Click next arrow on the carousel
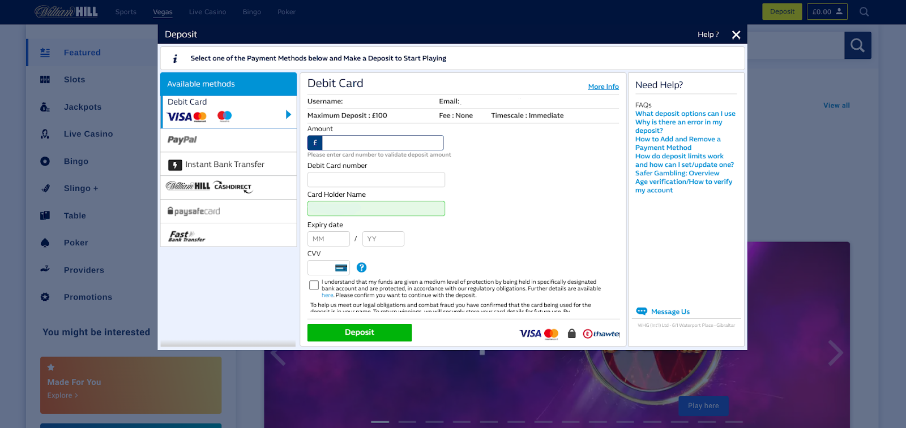This screenshot has width=906, height=428. coord(836,353)
